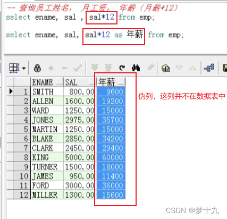Click annual salary cell 18000
Screen dimensions: 227x219
tap(111, 167)
